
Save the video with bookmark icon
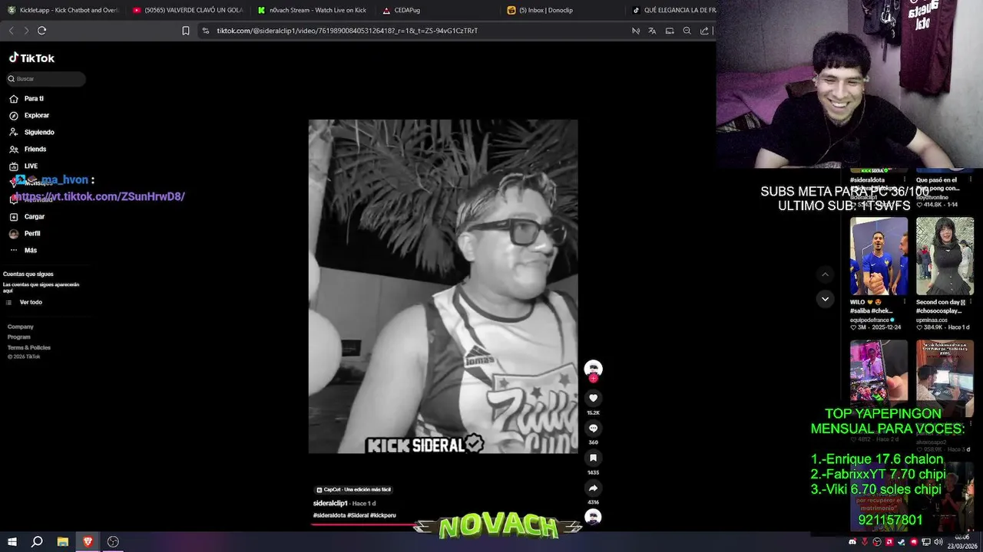click(593, 458)
